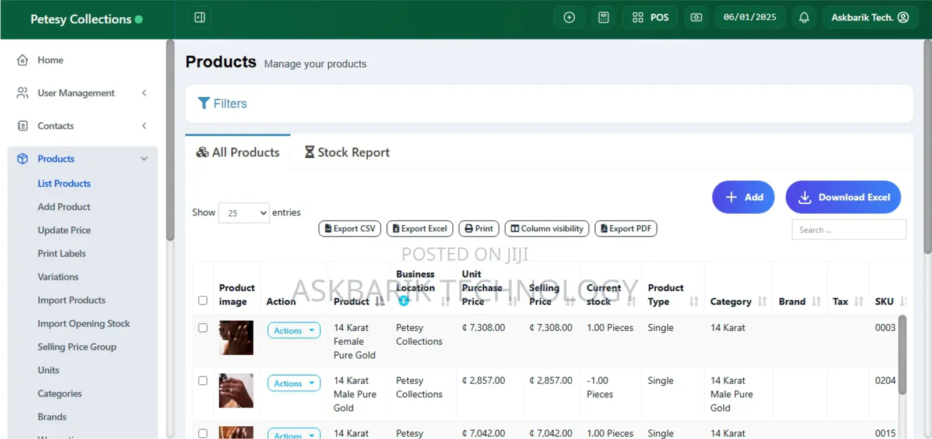Go to Categories page
Viewport: 932px width, 439px height.
60,394
